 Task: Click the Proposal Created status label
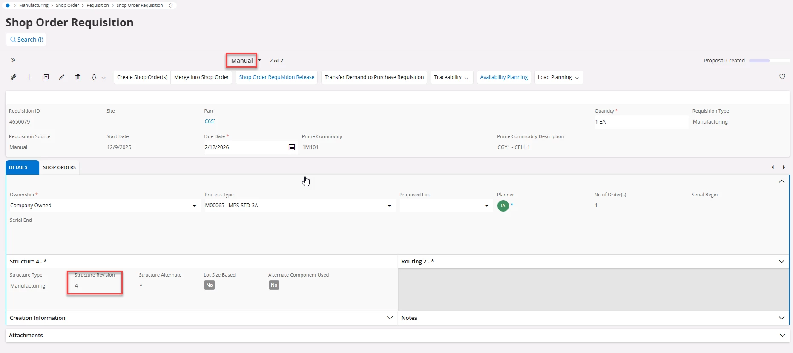724,61
